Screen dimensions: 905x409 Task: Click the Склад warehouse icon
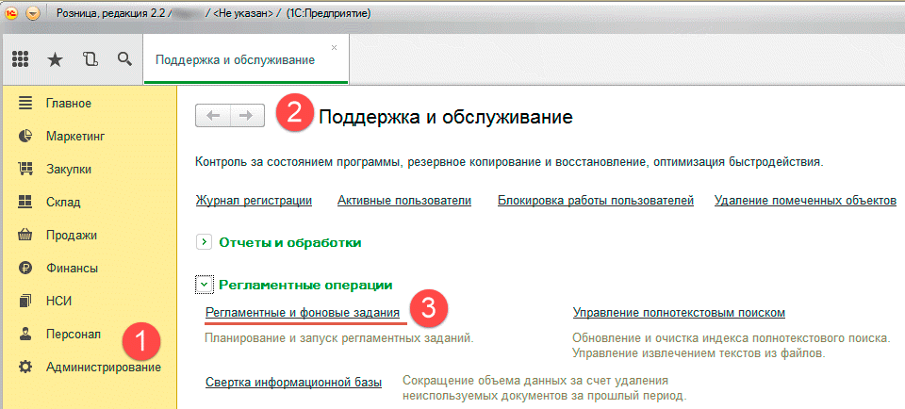[25, 202]
